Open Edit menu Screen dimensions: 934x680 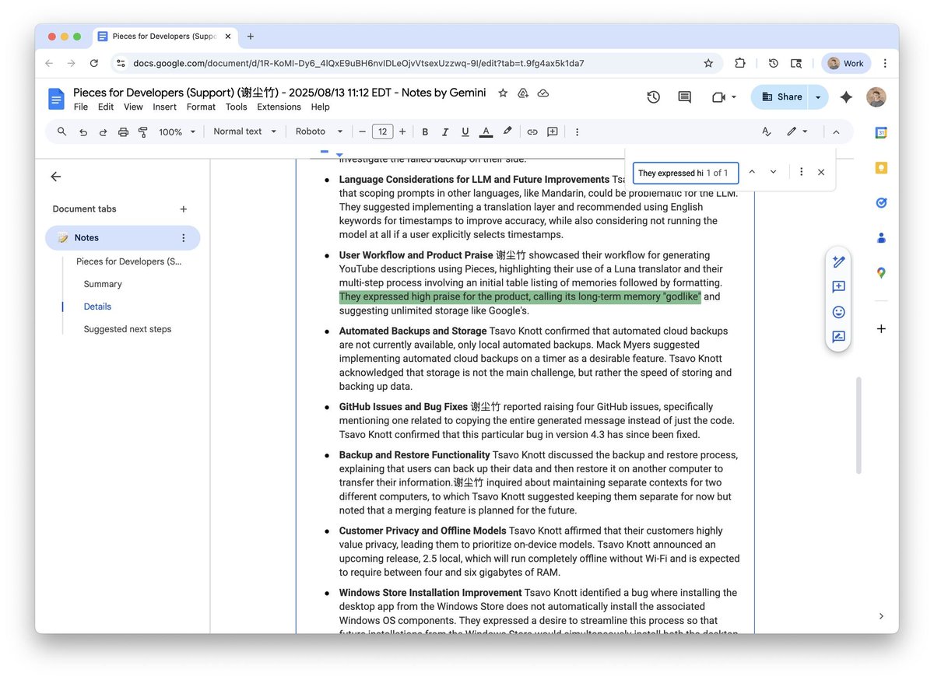(x=106, y=107)
